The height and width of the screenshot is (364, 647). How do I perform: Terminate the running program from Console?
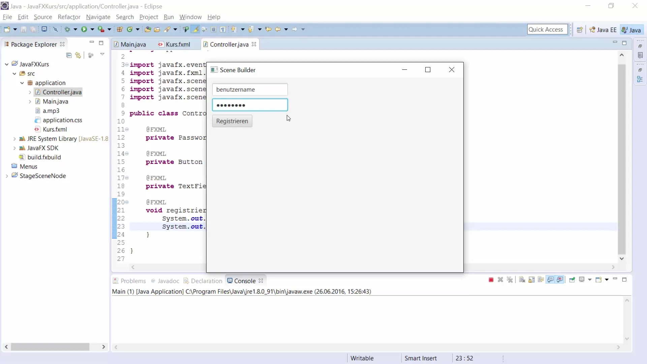(491, 280)
